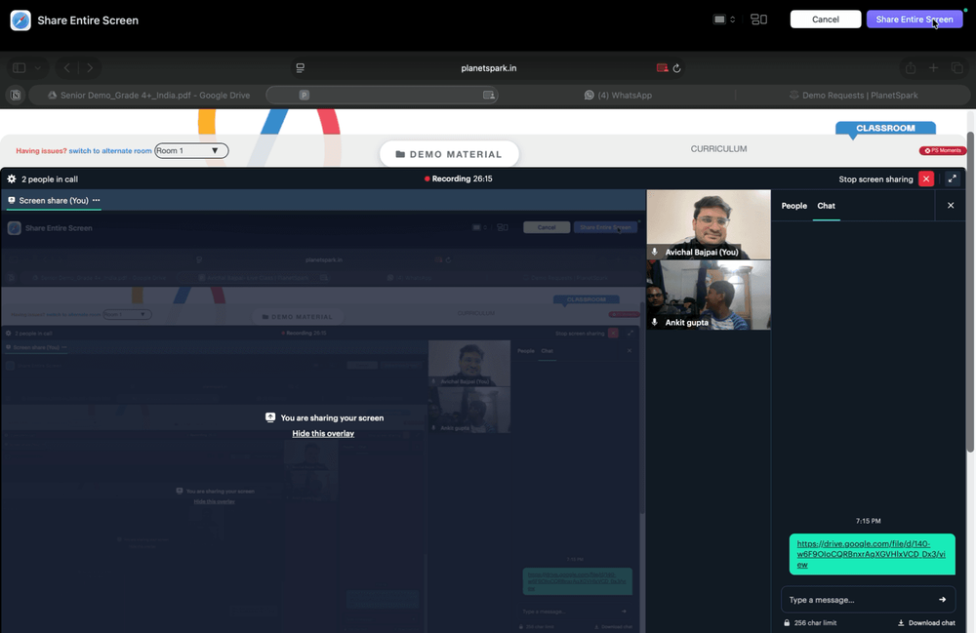Image resolution: width=976 pixels, height=633 pixels.
Task: Click the Download chat link
Action: [x=926, y=622]
